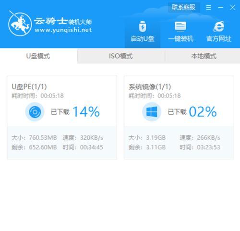Click the 云骑士 knight logo icon
The width and height of the screenshot is (240, 231).
pos(20,24)
